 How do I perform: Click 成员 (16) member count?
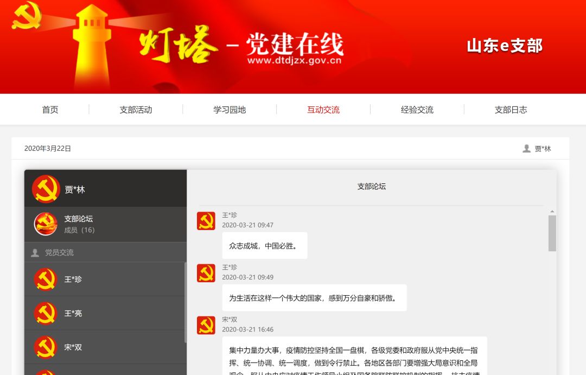(79, 230)
